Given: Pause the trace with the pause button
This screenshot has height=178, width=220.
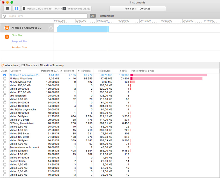Looking at the screenshot, I should point(16,9).
